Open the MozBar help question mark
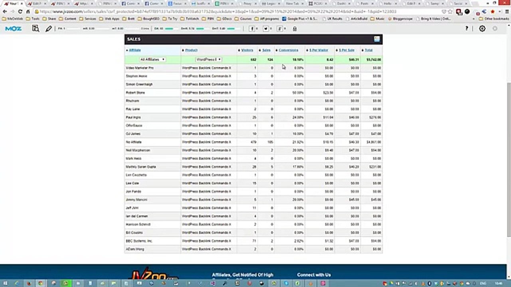Viewport: 511px width, 287px height. point(466,29)
